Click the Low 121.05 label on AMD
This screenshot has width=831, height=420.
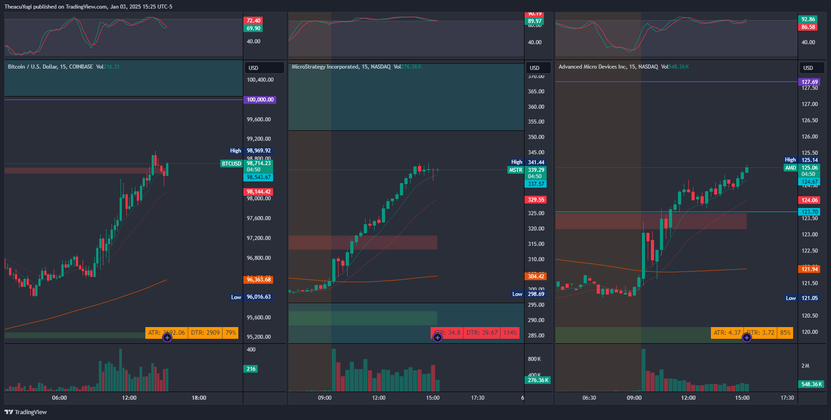click(803, 298)
